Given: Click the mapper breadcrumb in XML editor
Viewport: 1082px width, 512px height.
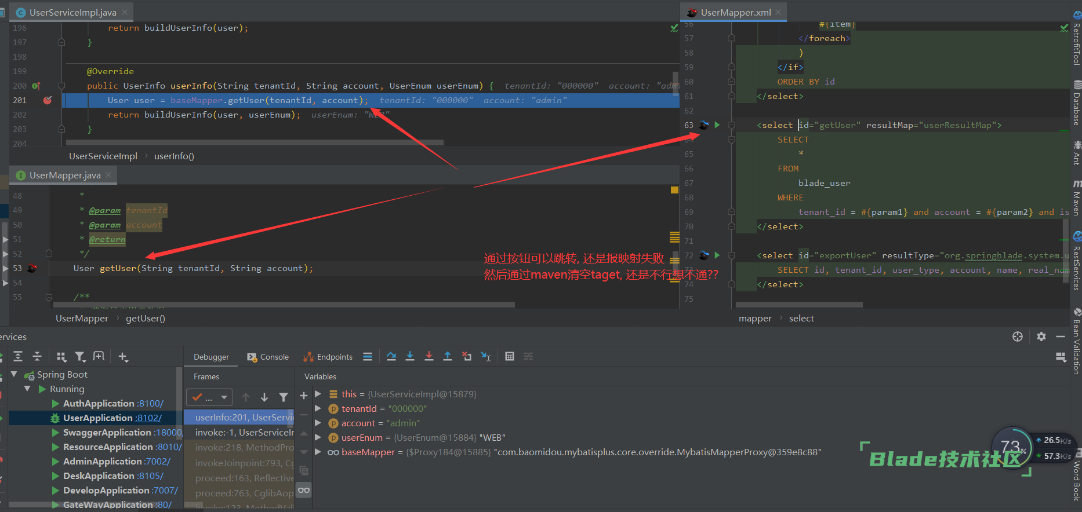Looking at the screenshot, I should 755,318.
